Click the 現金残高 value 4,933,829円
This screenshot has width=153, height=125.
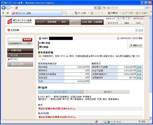click(x=83, y=67)
